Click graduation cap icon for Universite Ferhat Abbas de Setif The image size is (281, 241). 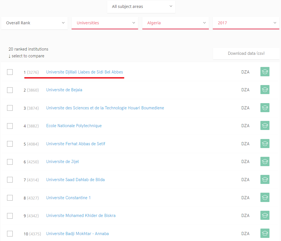point(265,144)
